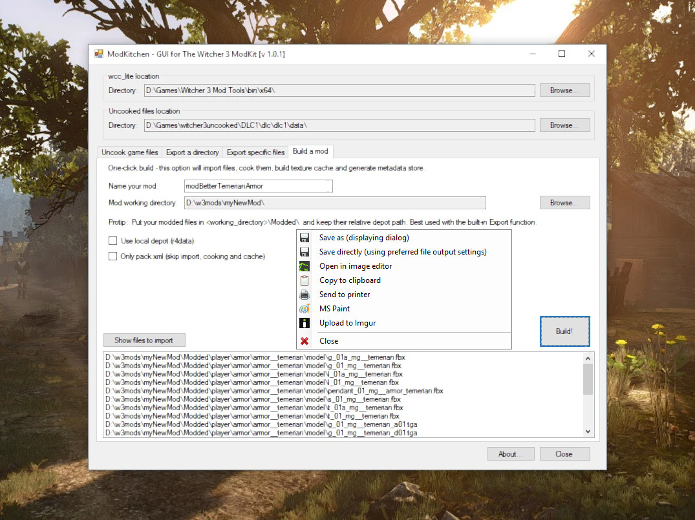Open the About dialog
695x520 pixels.
click(511, 453)
